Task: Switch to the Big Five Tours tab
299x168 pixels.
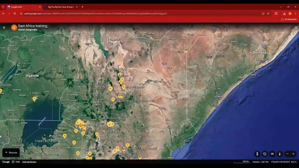Action: pos(61,7)
